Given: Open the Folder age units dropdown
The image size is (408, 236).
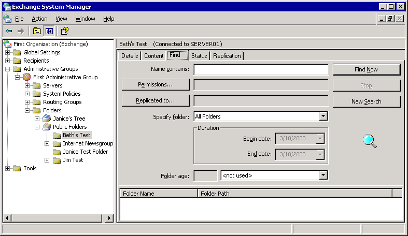Looking at the screenshot, I should [x=323, y=175].
